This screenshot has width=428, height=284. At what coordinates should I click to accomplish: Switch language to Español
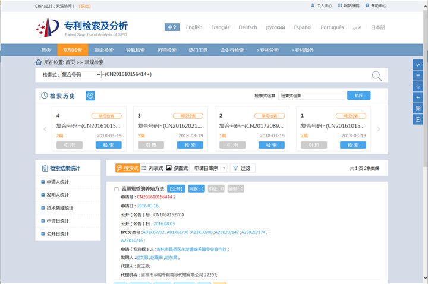[x=303, y=27]
